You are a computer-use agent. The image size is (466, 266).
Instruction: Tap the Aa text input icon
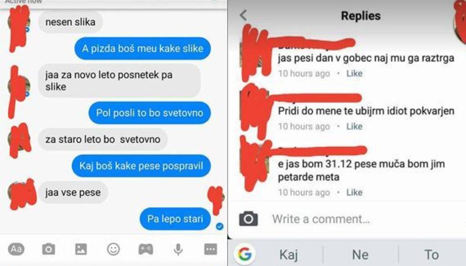pos(16,249)
